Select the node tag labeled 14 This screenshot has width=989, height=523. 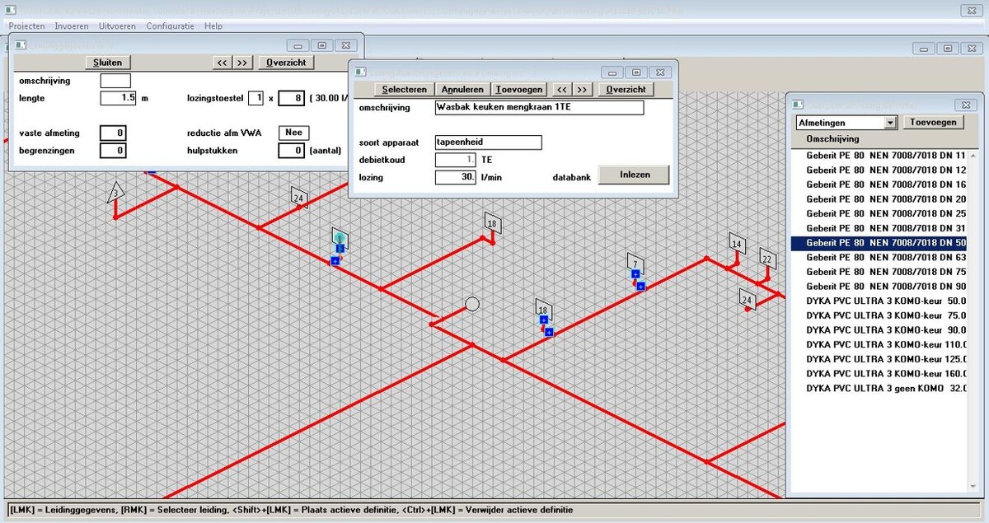pos(737,244)
